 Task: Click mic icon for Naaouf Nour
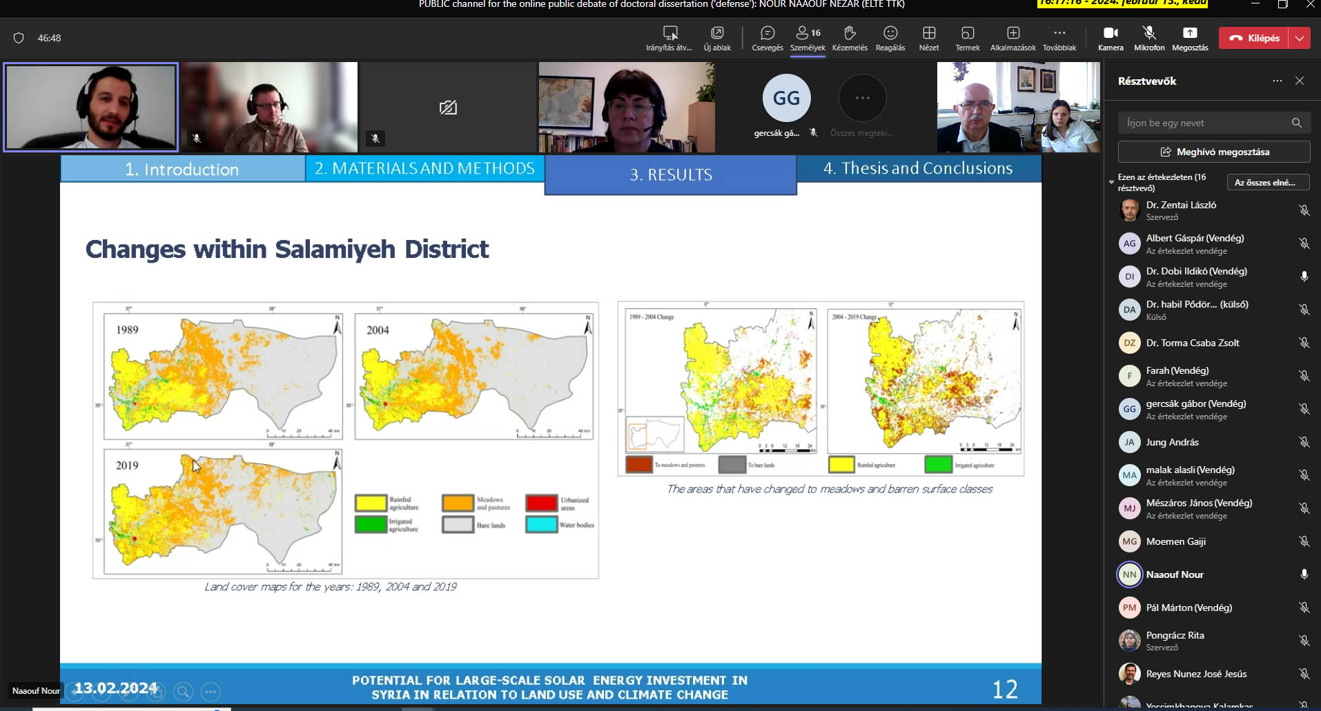(x=1304, y=574)
